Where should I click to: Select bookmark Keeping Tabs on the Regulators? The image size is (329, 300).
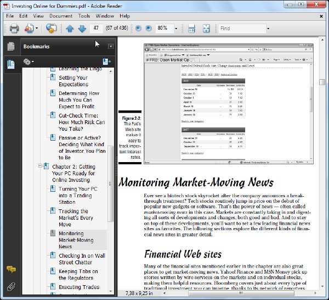[x=78, y=275]
